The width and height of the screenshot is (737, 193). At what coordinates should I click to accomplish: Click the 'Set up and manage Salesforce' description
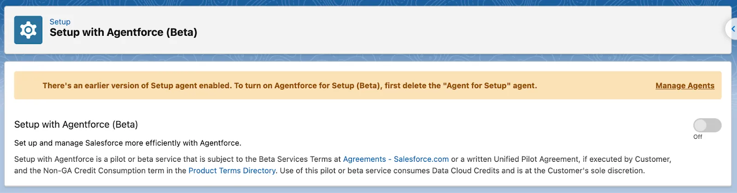(128, 143)
